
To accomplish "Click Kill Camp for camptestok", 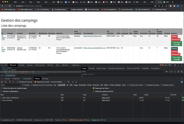I will click(176, 54).
